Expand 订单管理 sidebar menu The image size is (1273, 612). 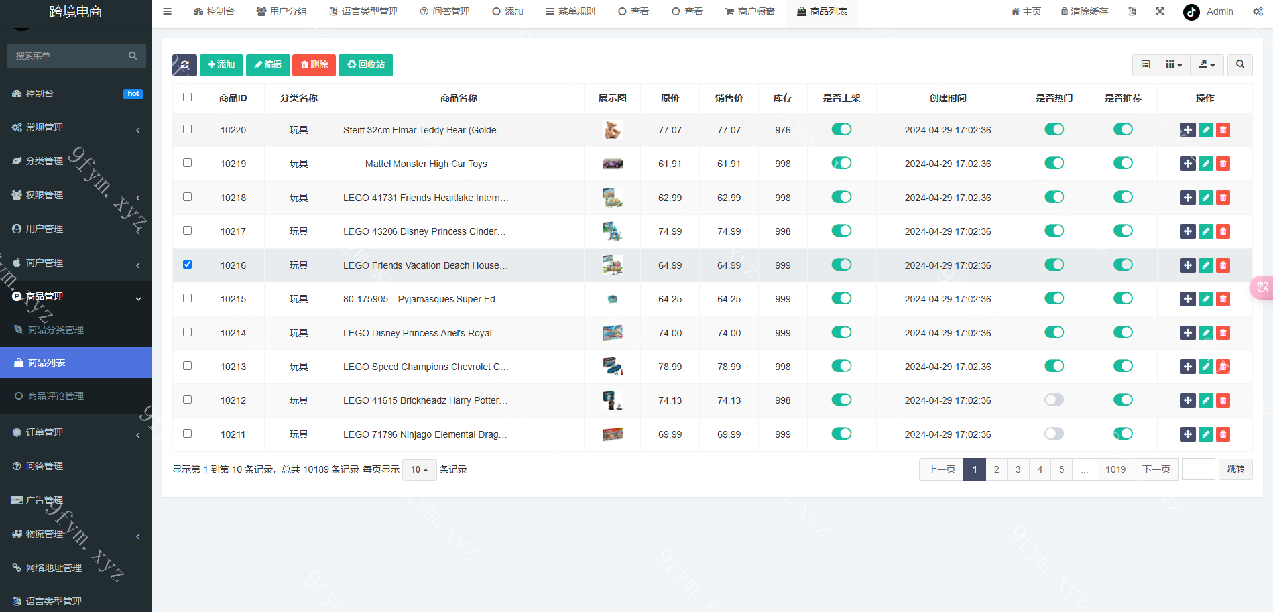pyautogui.click(x=76, y=432)
